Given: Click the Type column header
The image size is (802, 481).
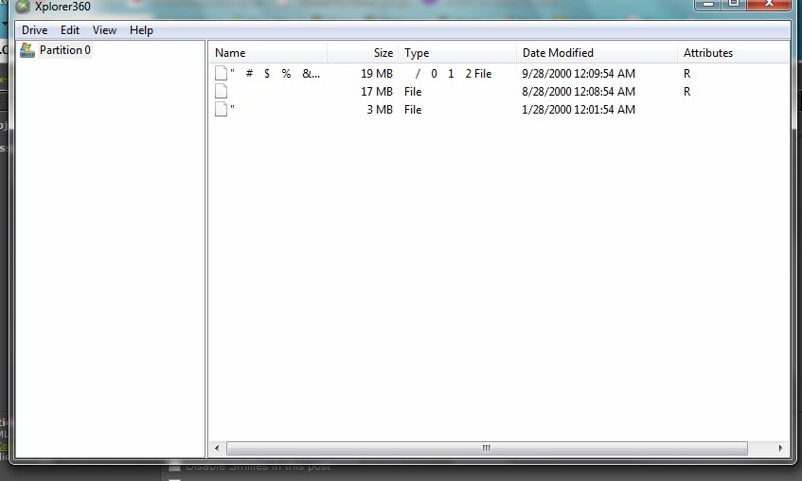Looking at the screenshot, I should point(417,53).
